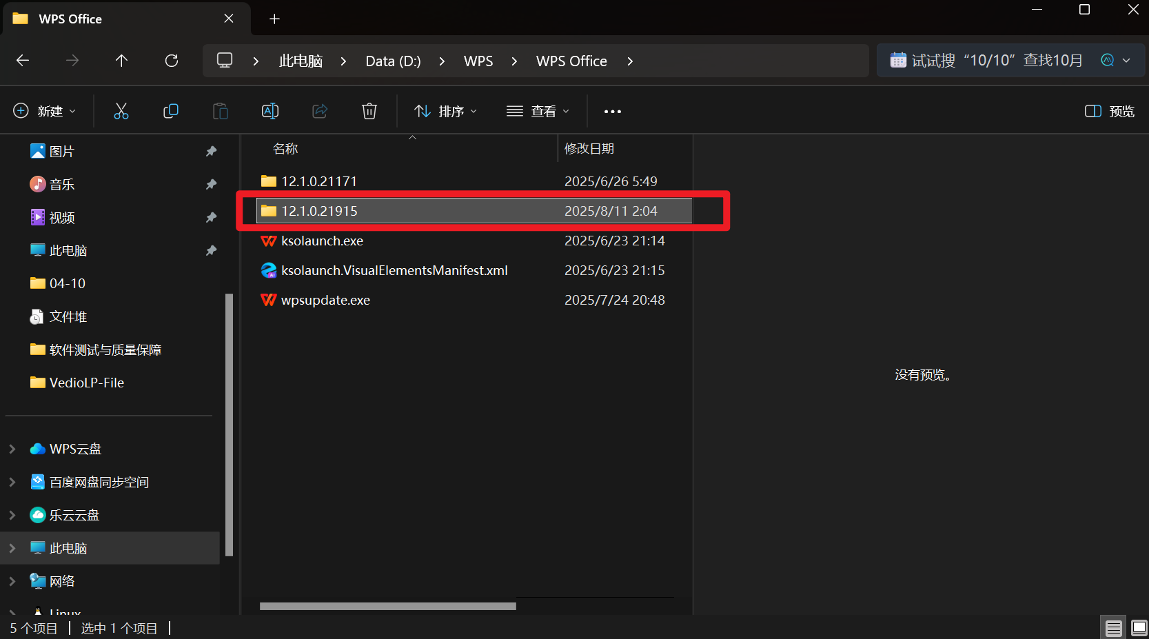Expand the 乐云云盘 tree node

(x=12, y=515)
